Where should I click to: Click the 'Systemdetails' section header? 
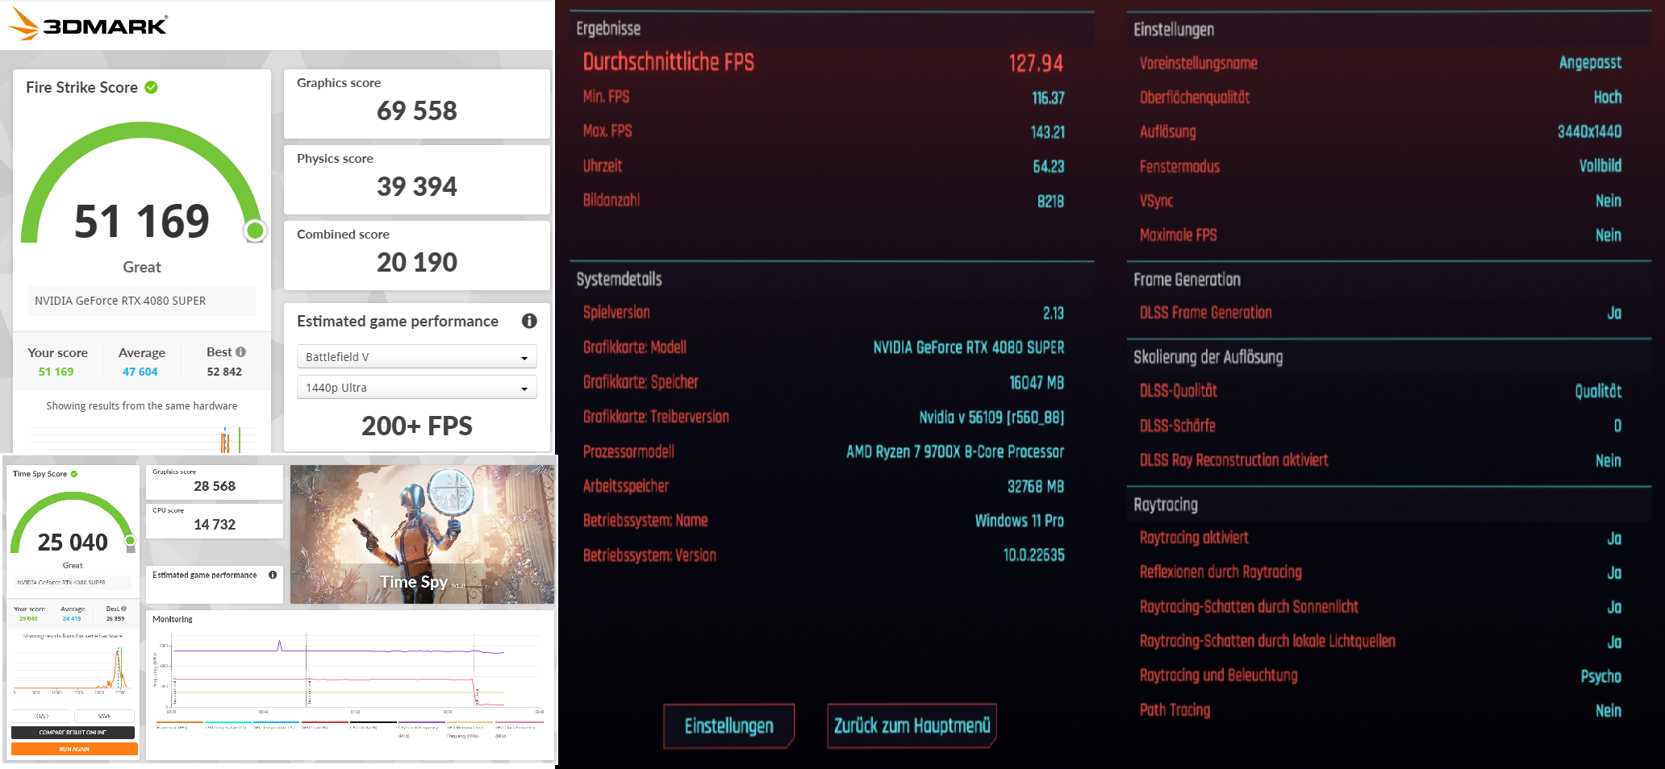coord(619,279)
